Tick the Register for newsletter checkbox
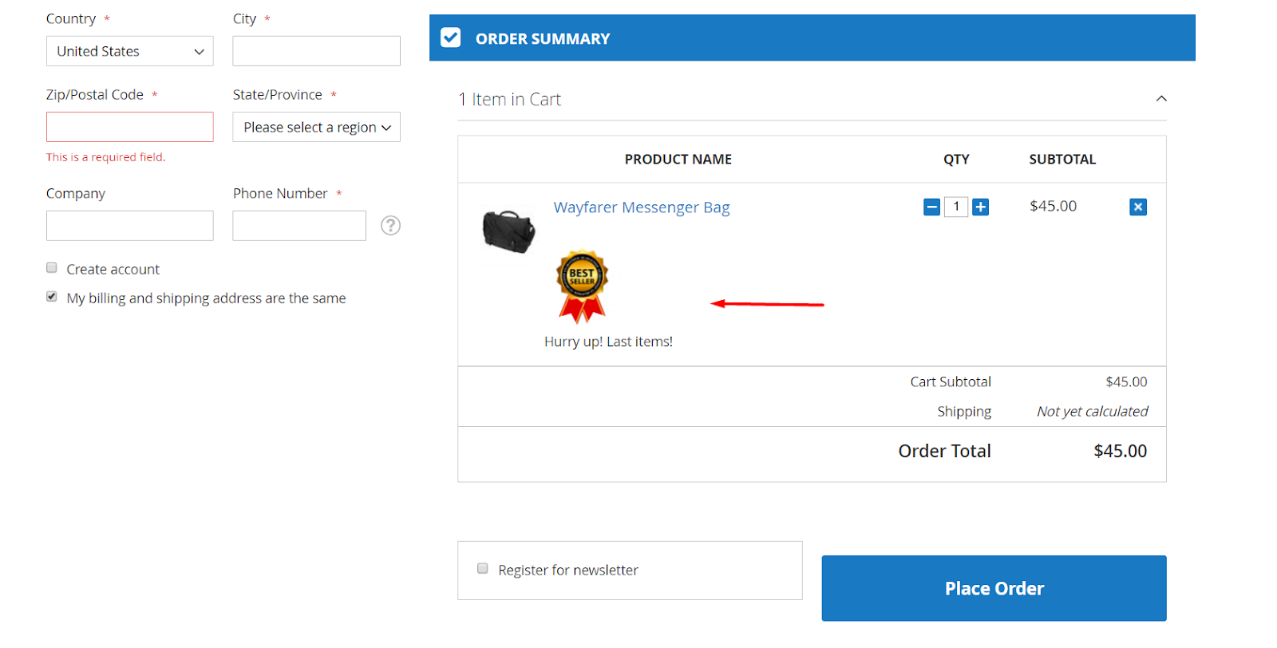 483,569
